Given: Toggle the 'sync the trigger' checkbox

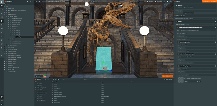Looking at the screenshot, I should [187, 33].
